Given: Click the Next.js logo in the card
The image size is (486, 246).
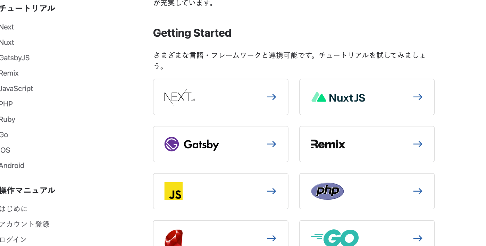Looking at the screenshot, I should (179, 97).
